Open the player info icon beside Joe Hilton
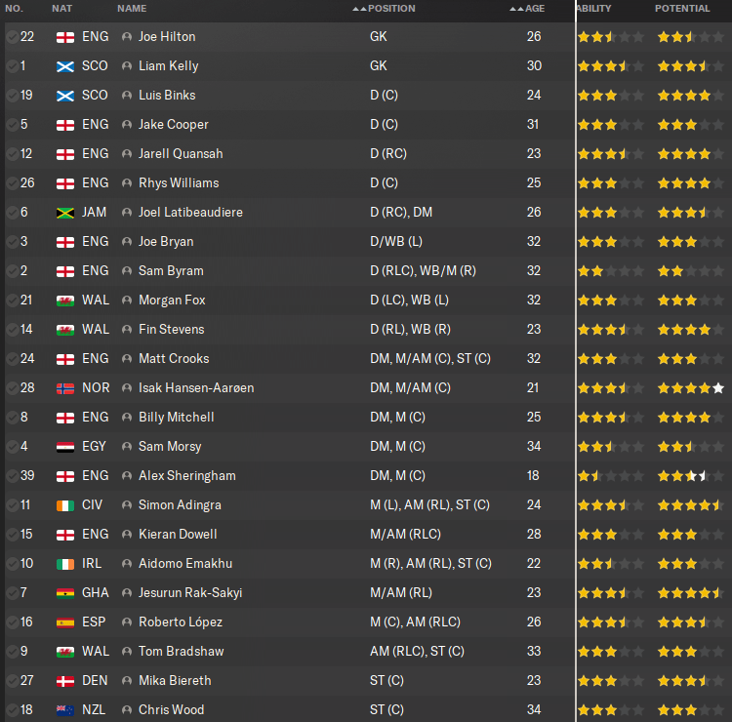Image resolution: width=732 pixels, height=722 pixels. click(127, 37)
